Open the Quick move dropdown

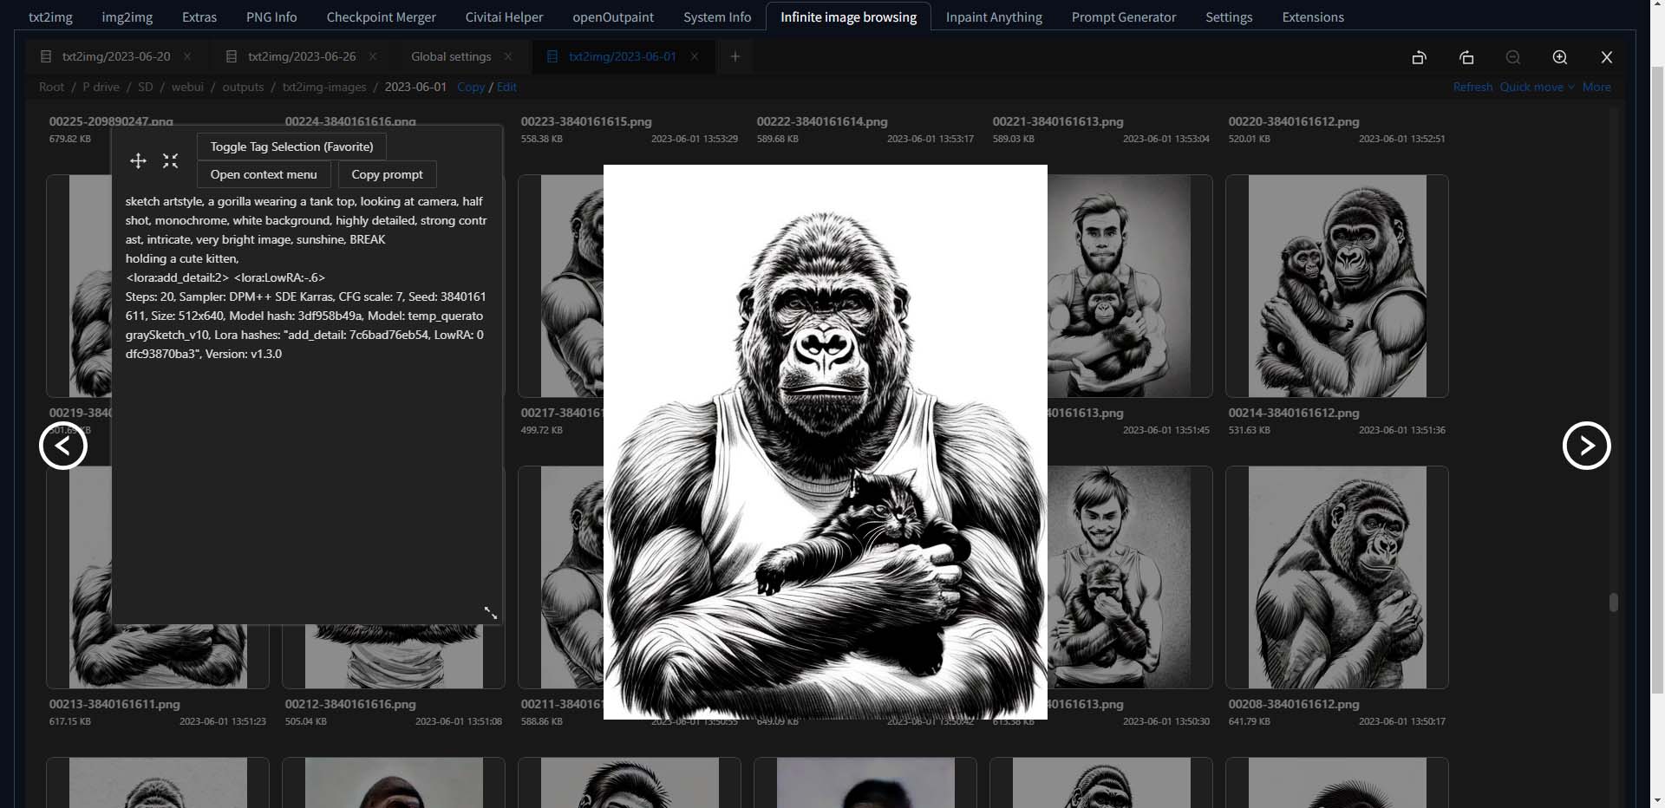coord(1533,87)
